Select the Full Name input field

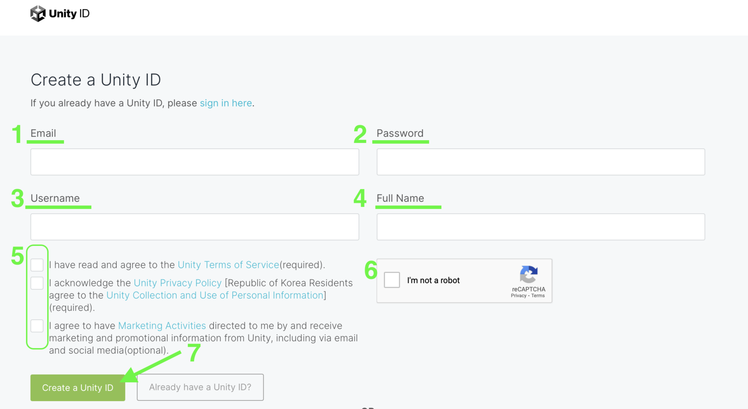click(541, 227)
